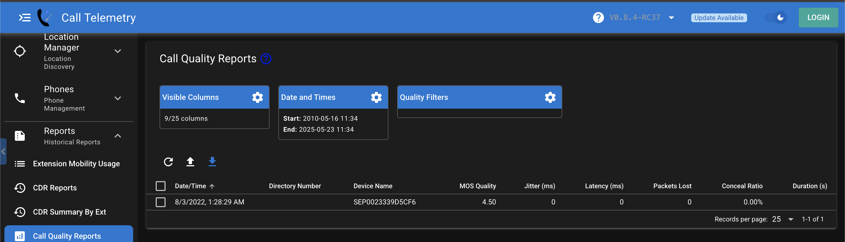Click the Quality Filters card header

click(480, 97)
